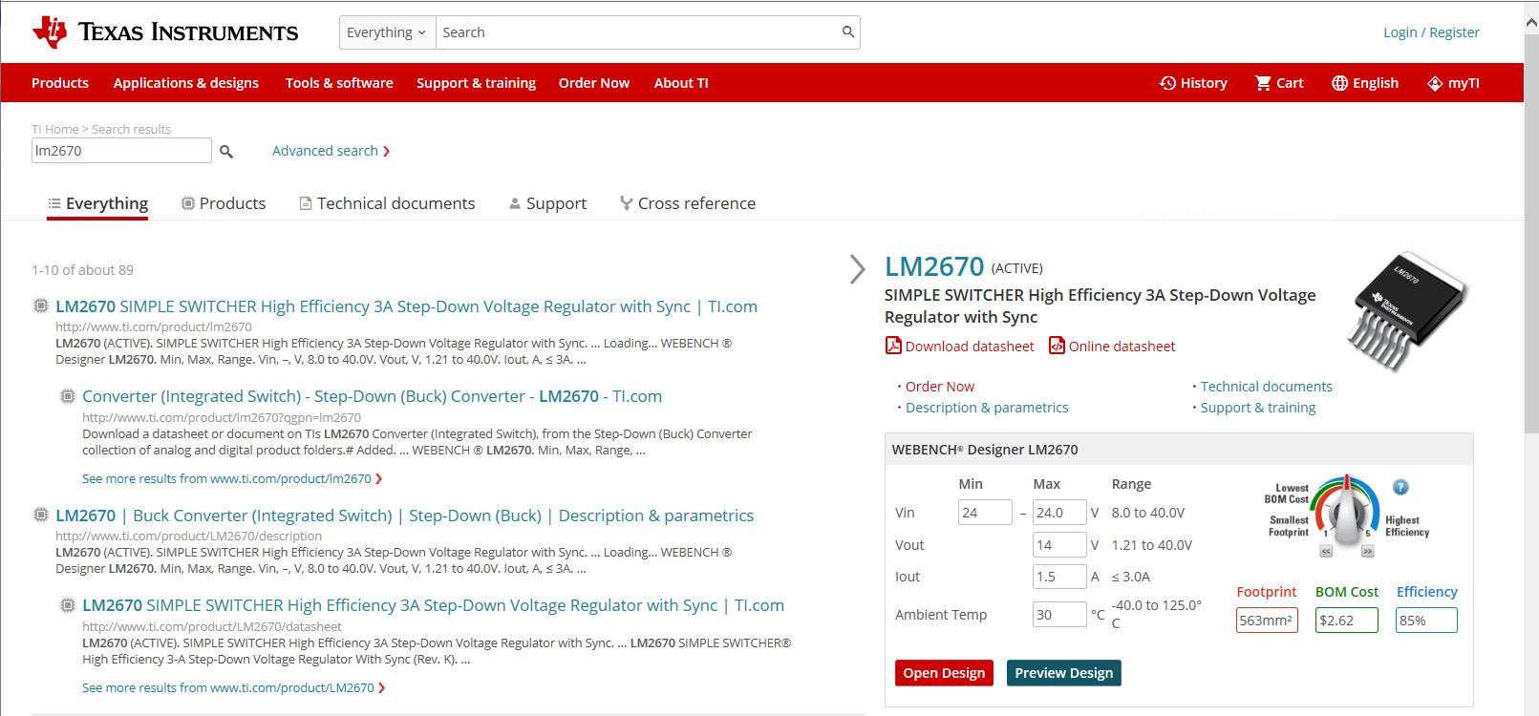1539x716 pixels.
Task: Click the chip icon beside the Converter (Integrated Switch) result
Action: 68,396
